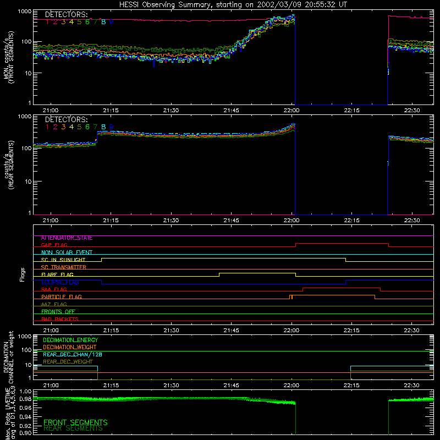Select detector 5 in rear segments legend
This screenshot has height=440, width=440.
pyautogui.click(x=79, y=127)
